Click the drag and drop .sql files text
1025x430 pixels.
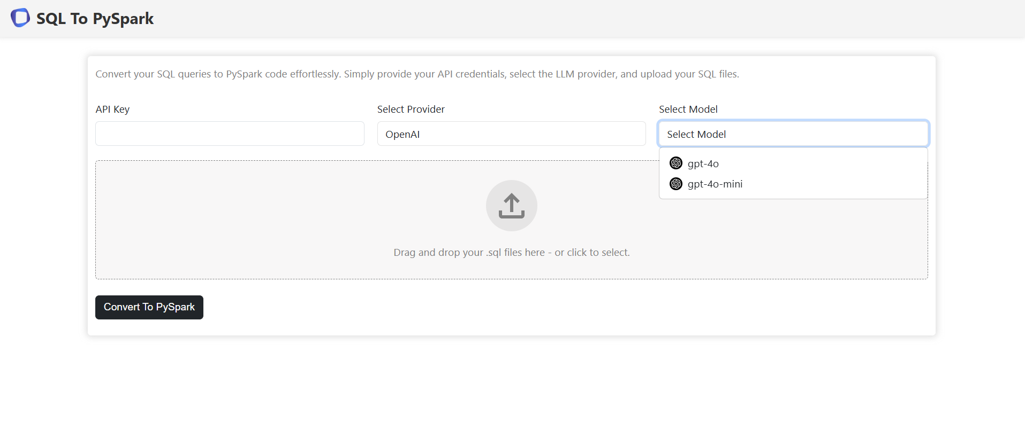click(511, 252)
